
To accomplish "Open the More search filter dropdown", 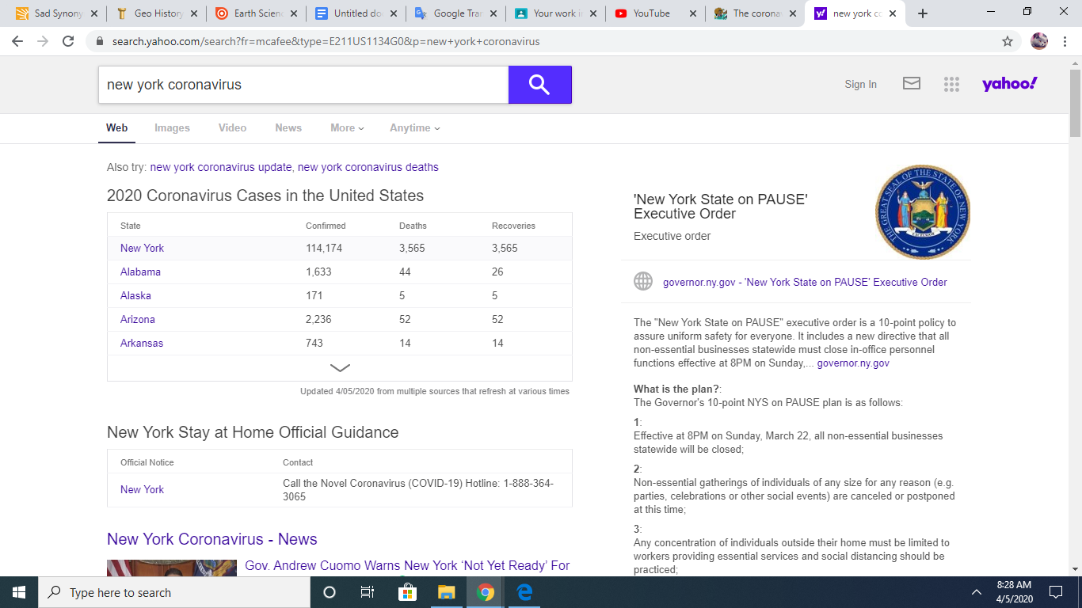I will coord(347,127).
